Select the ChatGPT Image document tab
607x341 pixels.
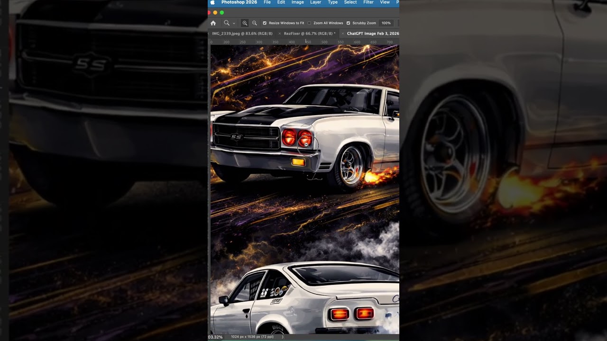point(373,34)
